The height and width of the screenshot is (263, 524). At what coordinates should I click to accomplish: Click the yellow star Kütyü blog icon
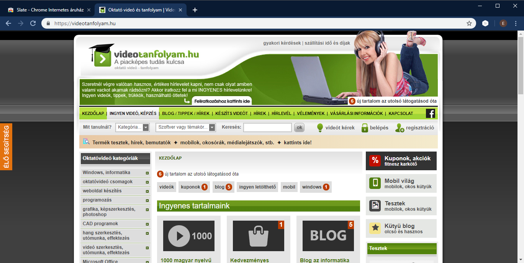375,228
